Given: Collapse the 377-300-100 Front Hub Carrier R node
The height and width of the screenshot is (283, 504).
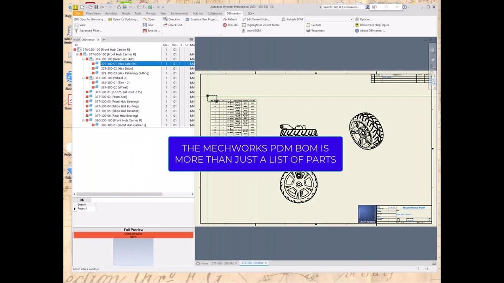Looking at the screenshot, I should click(x=77, y=55).
